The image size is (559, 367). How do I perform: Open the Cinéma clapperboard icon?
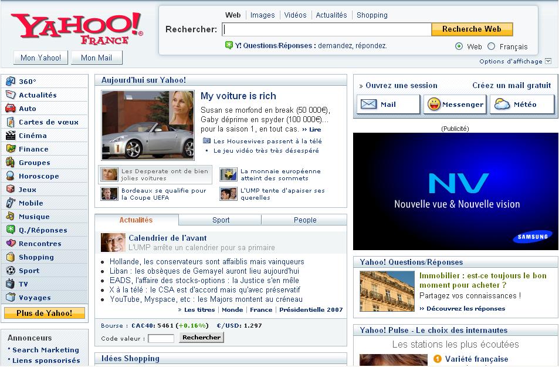pyautogui.click(x=10, y=136)
